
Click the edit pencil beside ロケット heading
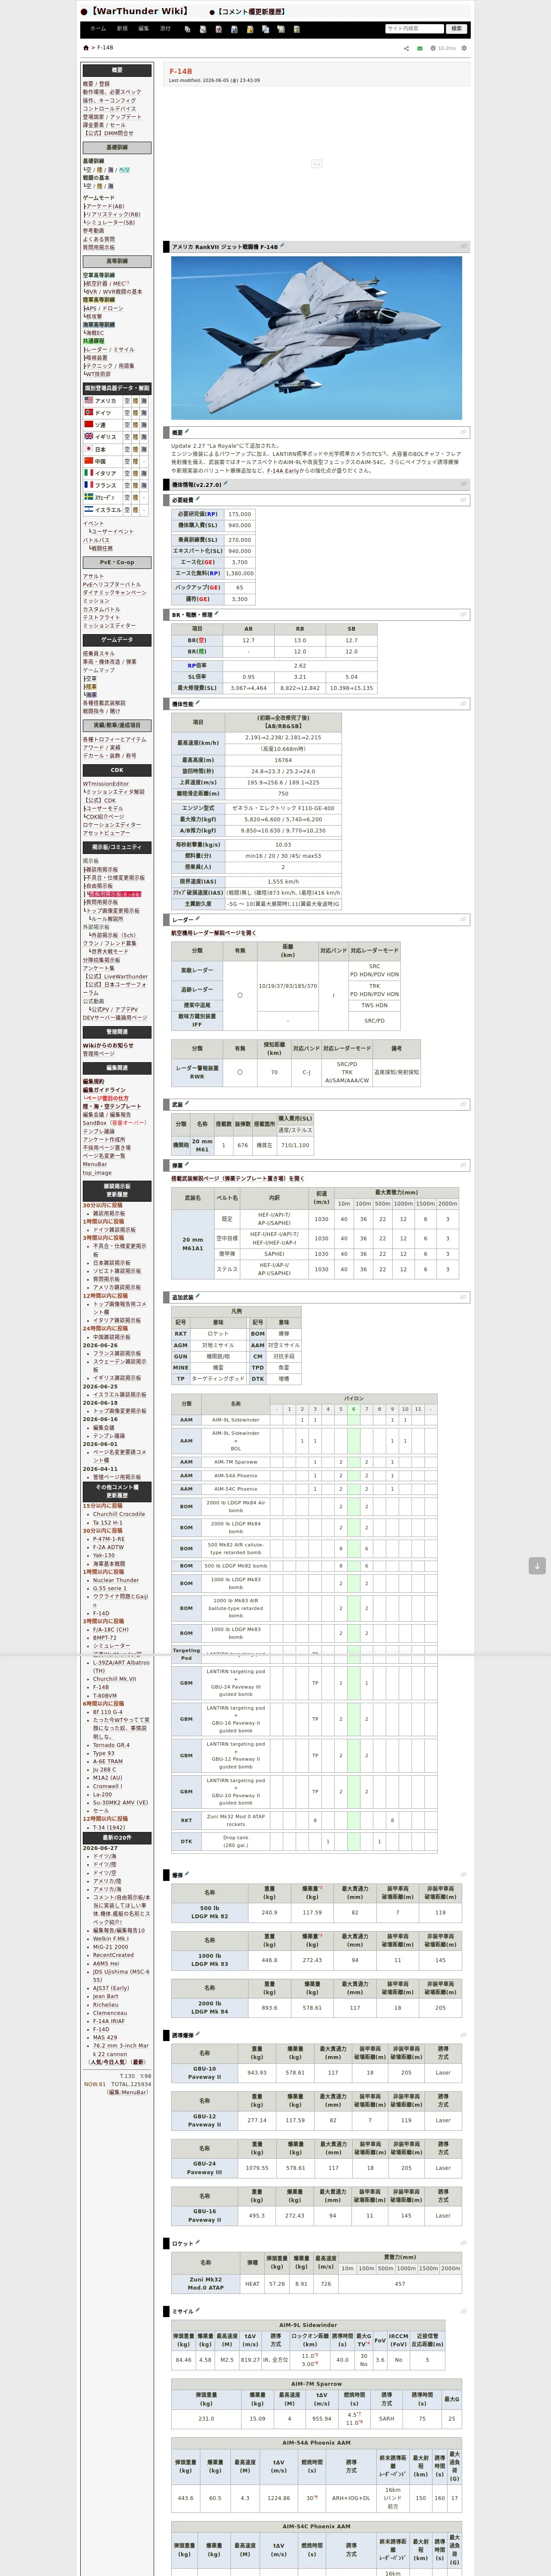(x=197, y=2243)
